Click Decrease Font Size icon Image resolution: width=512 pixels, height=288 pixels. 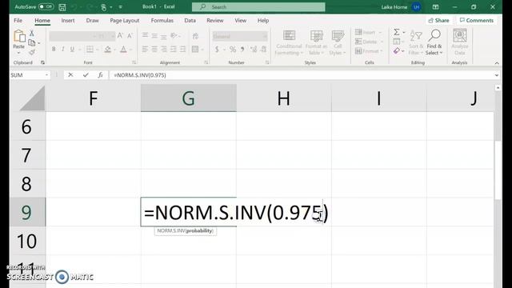pos(130,35)
